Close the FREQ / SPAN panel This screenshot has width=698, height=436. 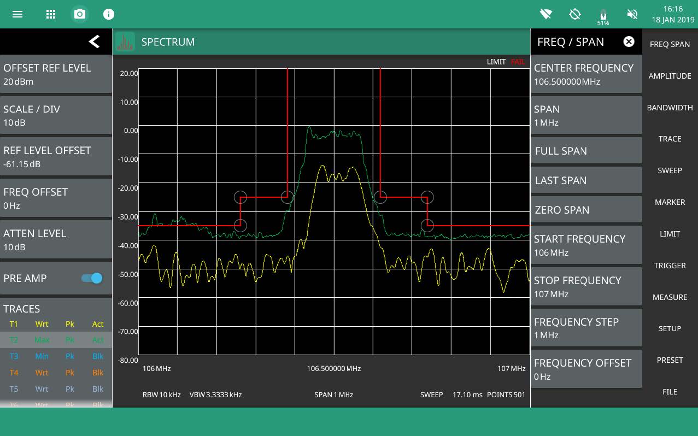629,42
